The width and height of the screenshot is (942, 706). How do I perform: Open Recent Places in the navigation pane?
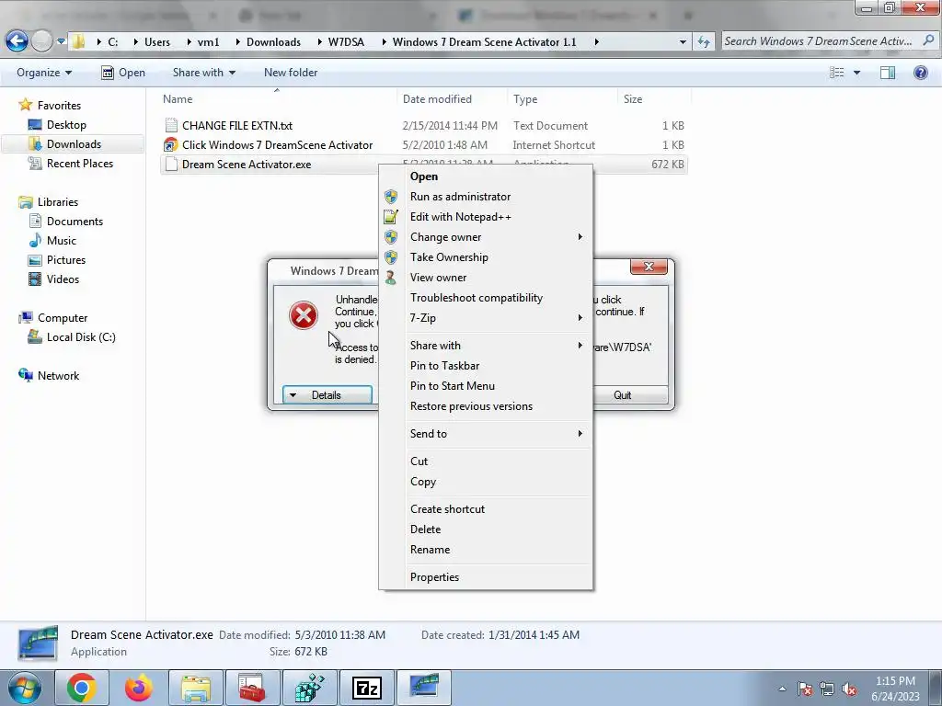point(79,164)
